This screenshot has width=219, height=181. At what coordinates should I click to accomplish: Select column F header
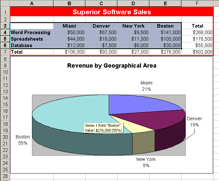[197, 3]
